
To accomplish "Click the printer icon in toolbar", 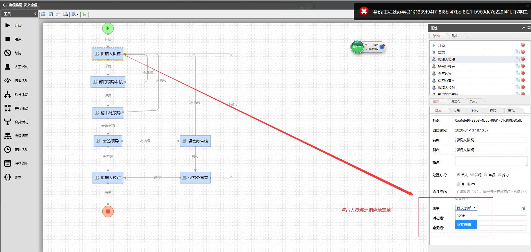I will (x=65, y=14).
